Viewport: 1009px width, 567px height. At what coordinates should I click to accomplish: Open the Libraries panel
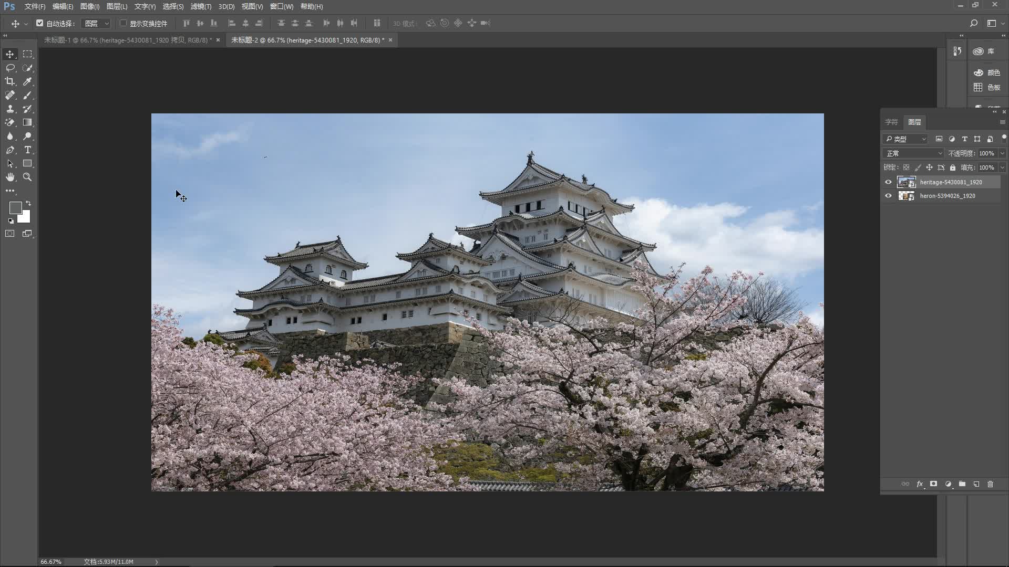pos(984,51)
